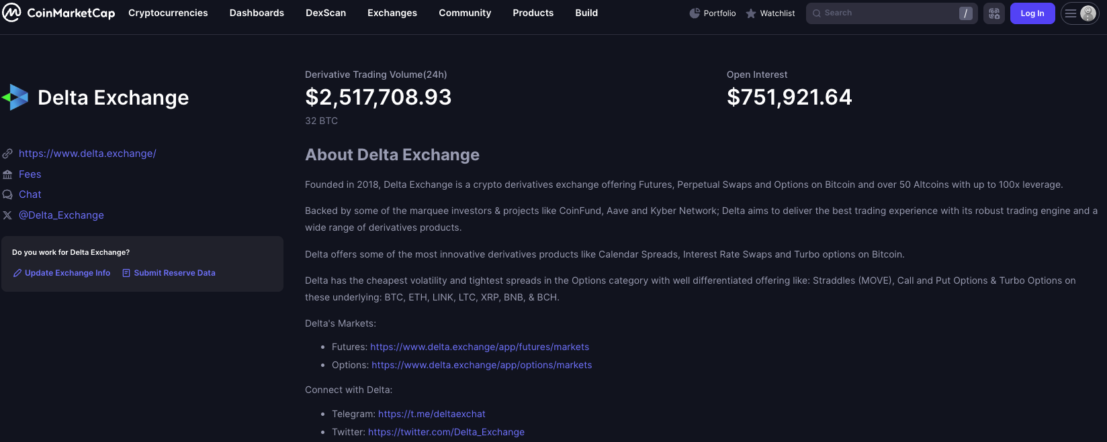This screenshot has width=1107, height=442.
Task: Click the About Delta Exchange heading
Action: coord(392,155)
